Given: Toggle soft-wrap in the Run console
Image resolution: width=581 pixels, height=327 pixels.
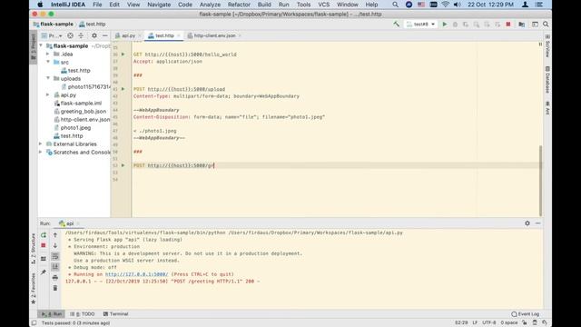Looking at the screenshot, I should (x=55, y=256).
